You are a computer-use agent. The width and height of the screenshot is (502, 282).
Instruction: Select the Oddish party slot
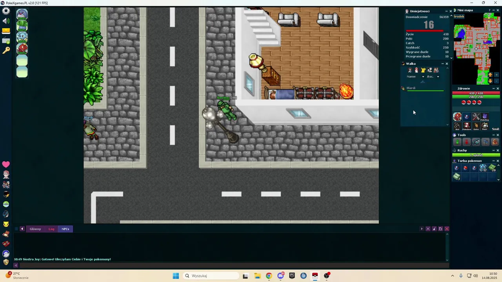coord(22,26)
